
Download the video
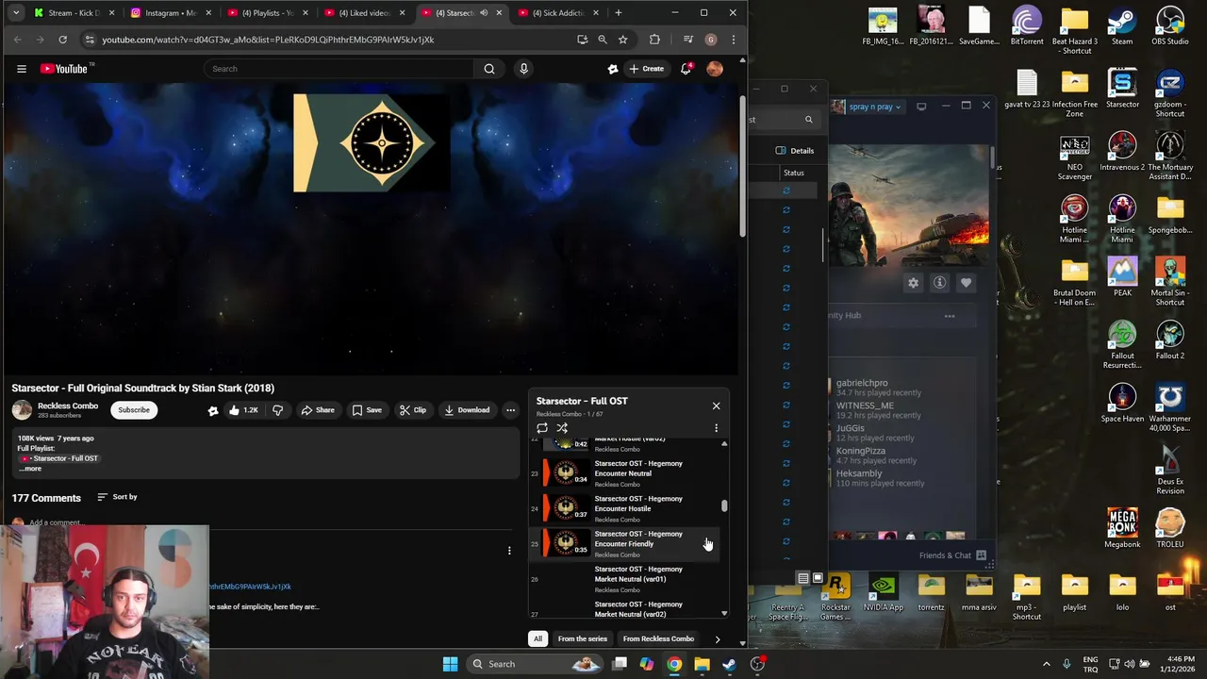tap(467, 410)
